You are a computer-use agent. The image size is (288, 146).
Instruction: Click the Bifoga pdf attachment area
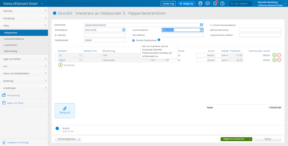pyautogui.click(x=65, y=111)
